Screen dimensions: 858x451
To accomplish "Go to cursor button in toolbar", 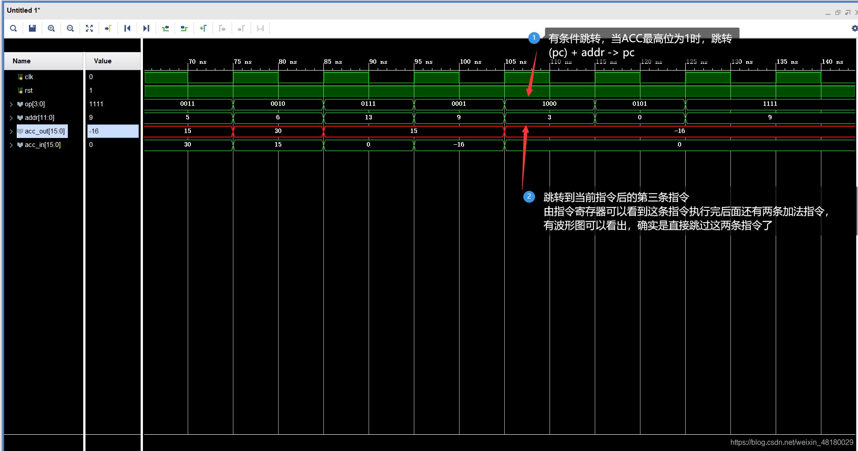I will pyautogui.click(x=108, y=28).
